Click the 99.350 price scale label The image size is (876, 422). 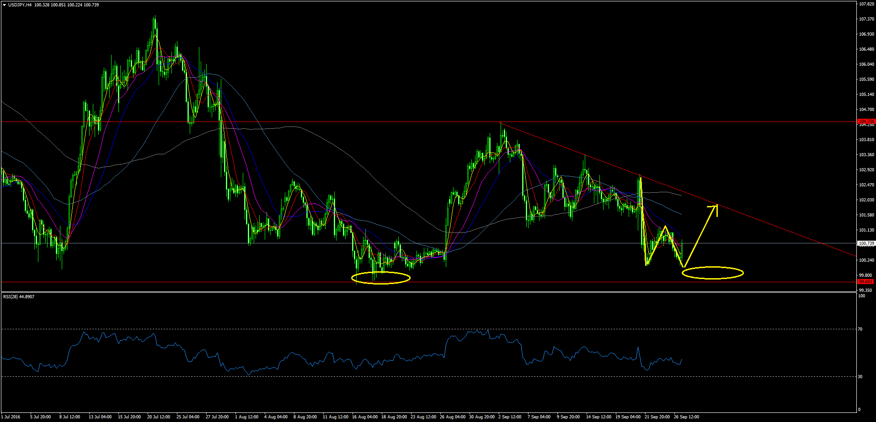(866, 290)
